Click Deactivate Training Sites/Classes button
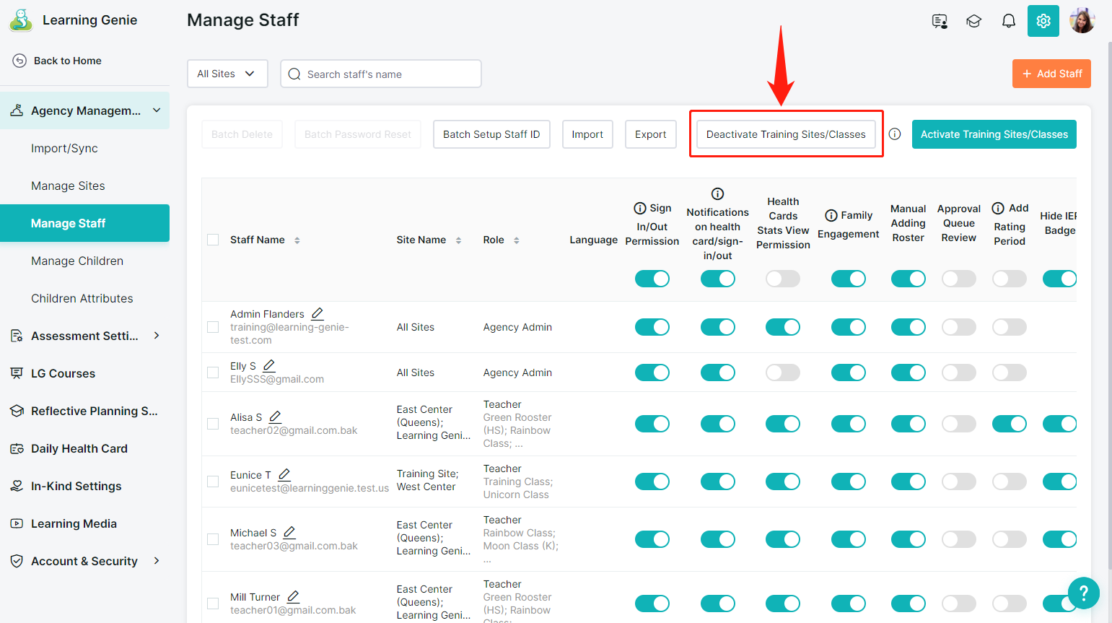The image size is (1112, 623). click(x=785, y=134)
